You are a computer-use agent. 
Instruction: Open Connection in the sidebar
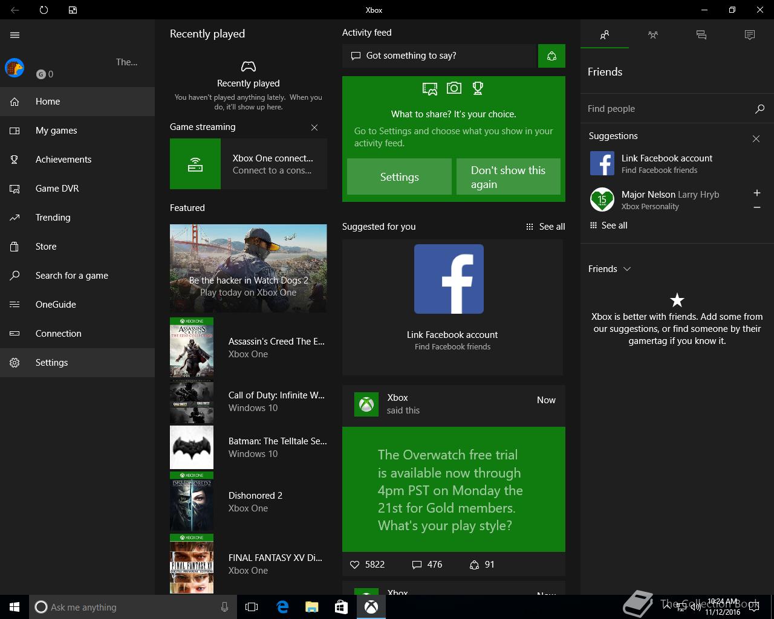point(77,334)
